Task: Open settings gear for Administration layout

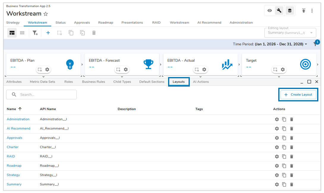Action: 277,119
